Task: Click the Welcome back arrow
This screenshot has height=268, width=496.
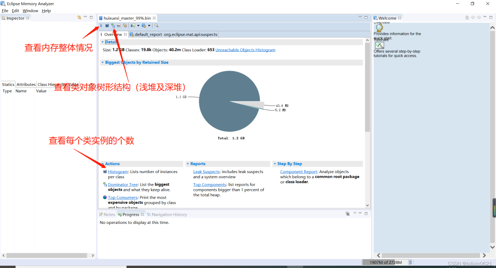Action: (473, 17)
